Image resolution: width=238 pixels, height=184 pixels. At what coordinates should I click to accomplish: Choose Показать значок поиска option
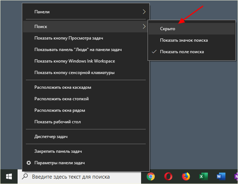coord(192,40)
